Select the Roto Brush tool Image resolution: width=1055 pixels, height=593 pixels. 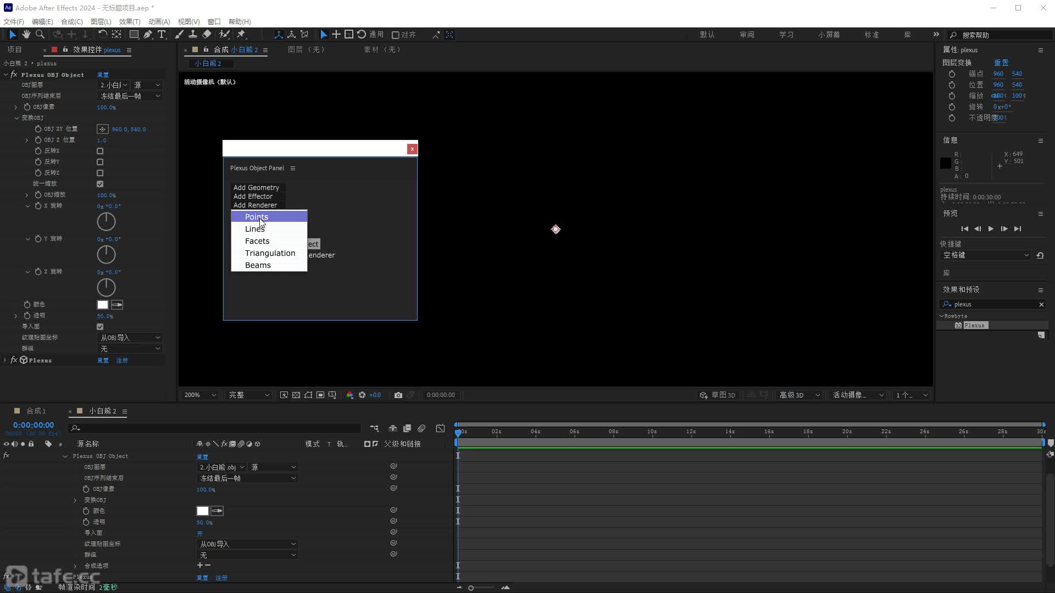224,35
